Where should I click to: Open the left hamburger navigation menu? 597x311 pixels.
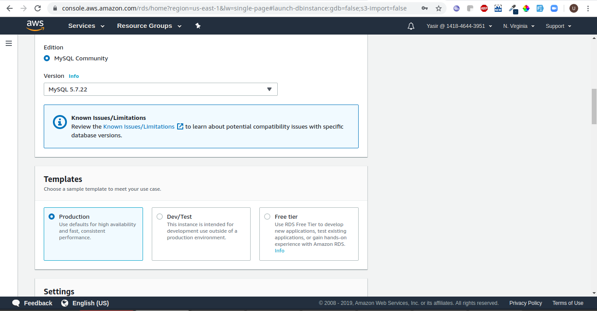(x=8, y=43)
